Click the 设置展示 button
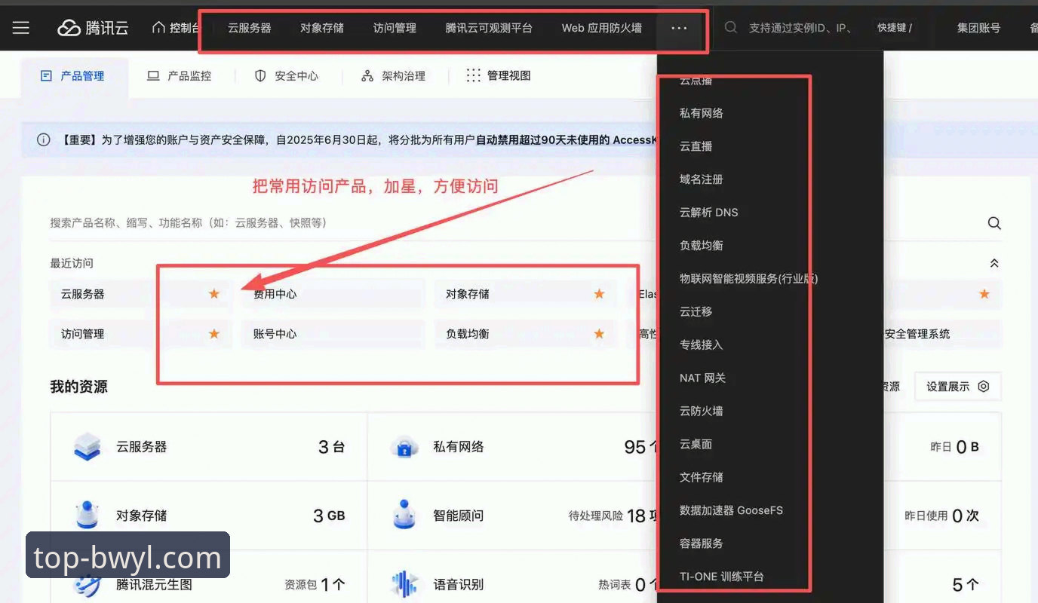This screenshot has height=603, width=1038. tap(958, 387)
